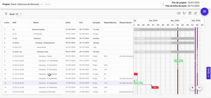The height and width of the screenshot is (98, 211).
Task: Open the Nível level dropdown
Action: coord(19,14)
